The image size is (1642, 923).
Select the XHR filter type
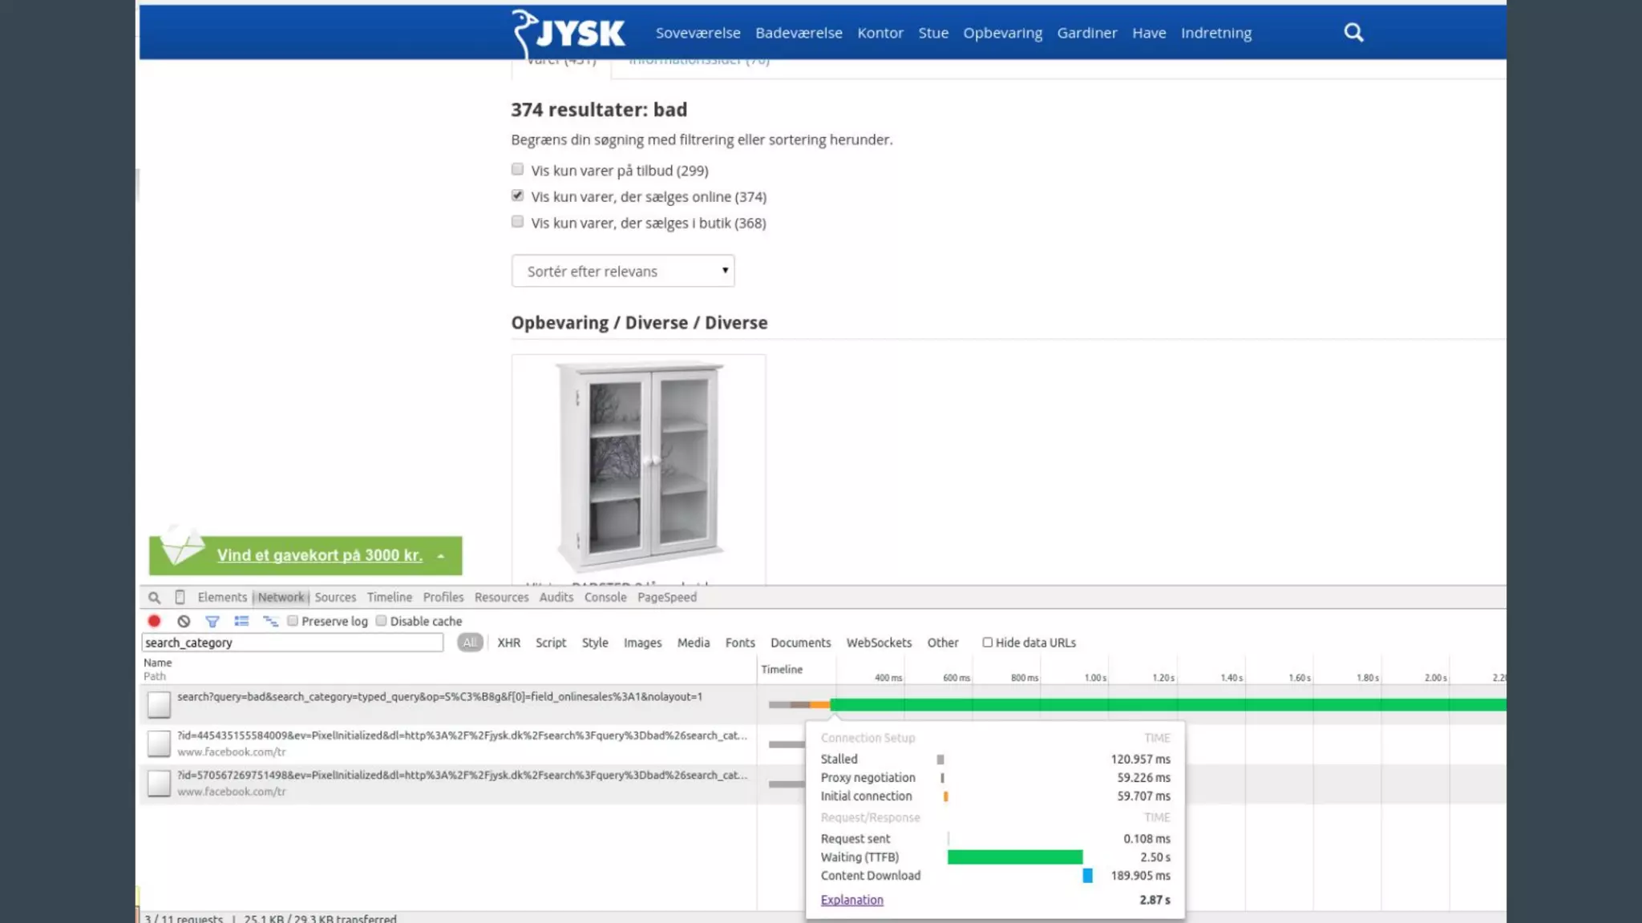[508, 643]
